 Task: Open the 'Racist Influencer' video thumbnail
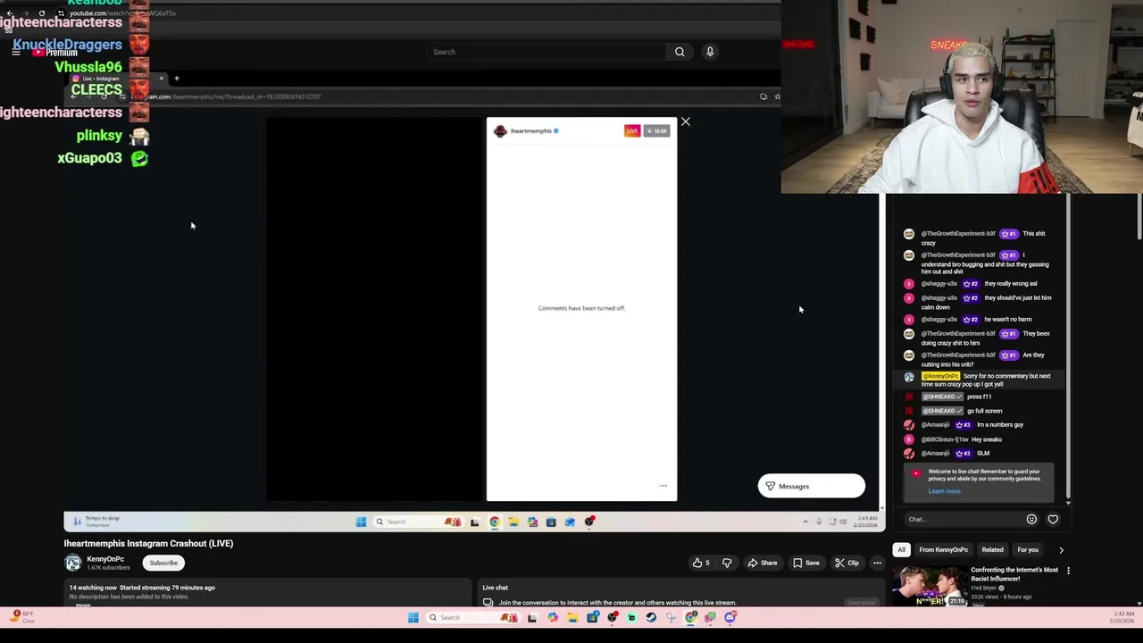pyautogui.click(x=929, y=586)
